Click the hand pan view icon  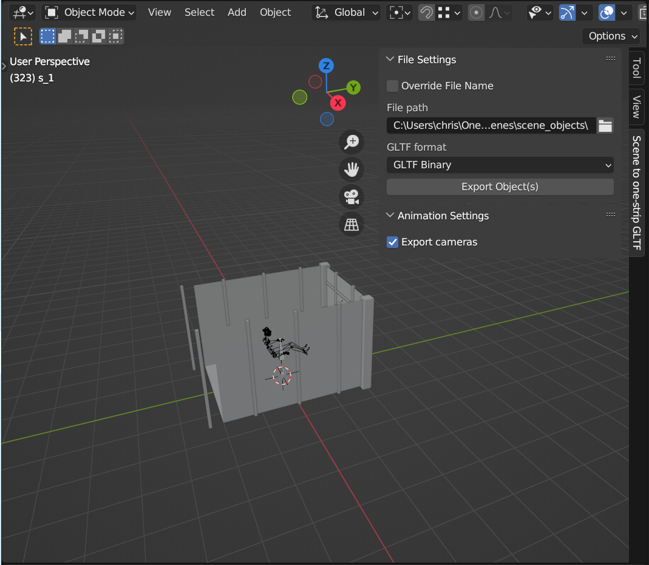click(x=352, y=169)
